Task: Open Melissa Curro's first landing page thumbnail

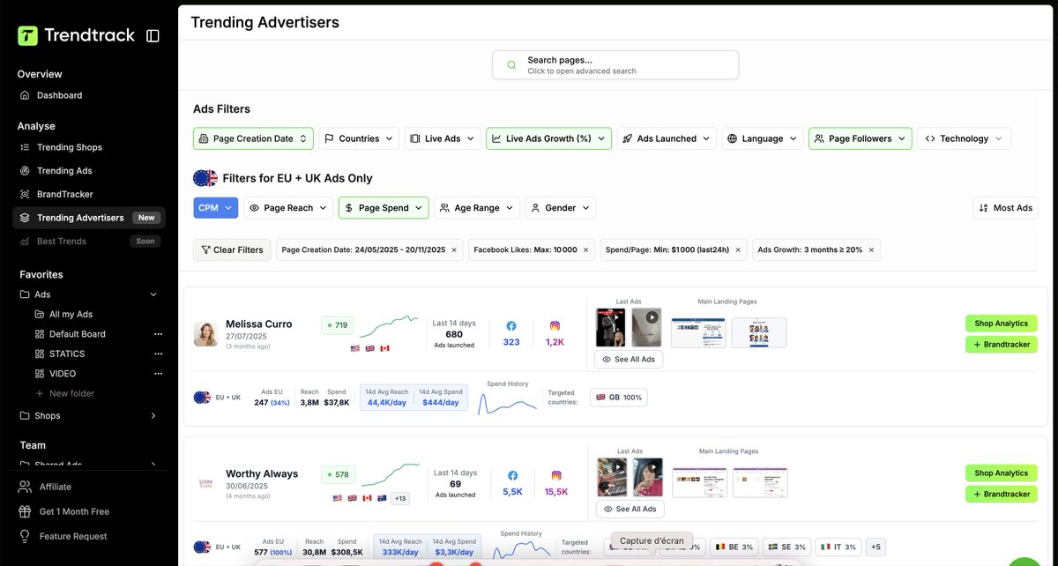Action: tap(698, 332)
